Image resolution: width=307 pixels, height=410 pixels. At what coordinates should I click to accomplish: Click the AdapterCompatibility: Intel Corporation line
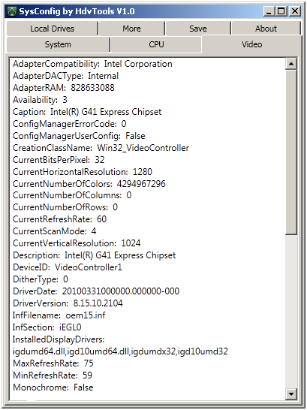pyautogui.click(x=92, y=64)
